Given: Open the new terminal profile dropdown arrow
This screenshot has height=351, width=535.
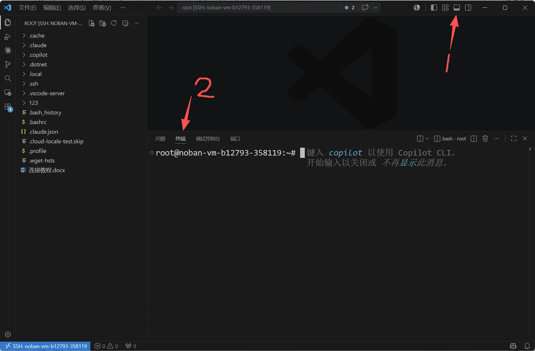Looking at the screenshot, I should point(427,139).
